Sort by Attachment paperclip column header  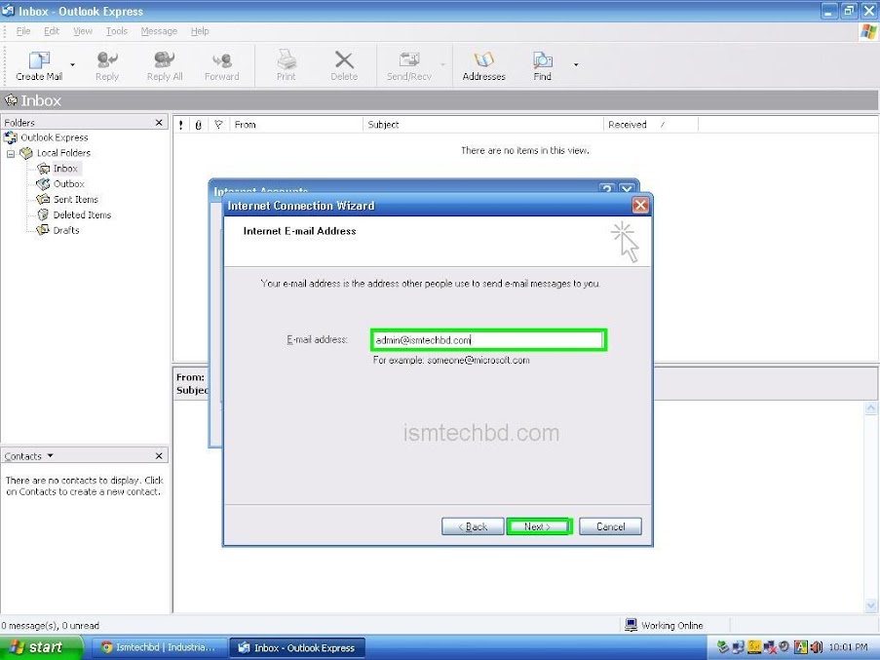pos(198,125)
